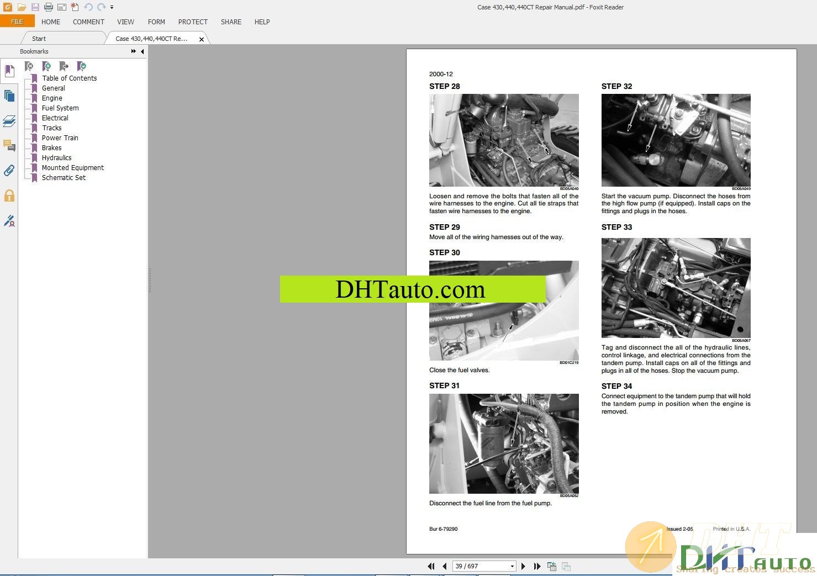Click the "Close the fuel valves." caption
This screenshot has width=817, height=576.
coord(460,370)
